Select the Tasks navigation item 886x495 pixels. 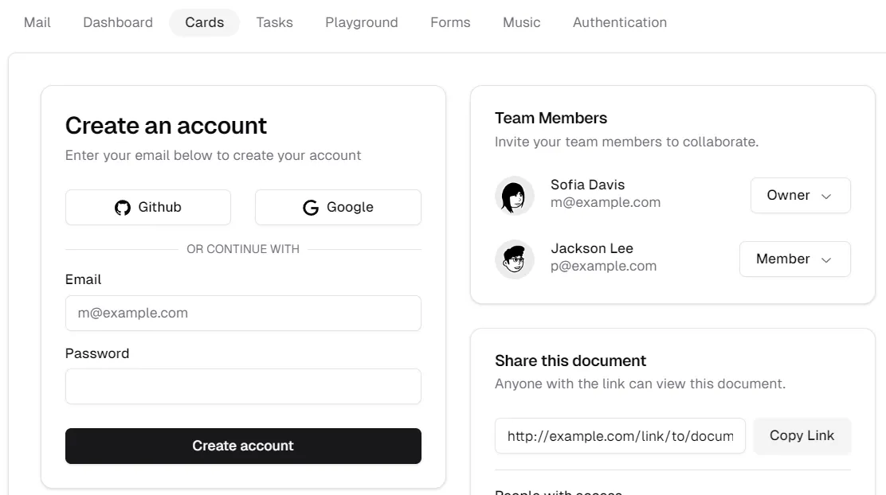click(274, 21)
